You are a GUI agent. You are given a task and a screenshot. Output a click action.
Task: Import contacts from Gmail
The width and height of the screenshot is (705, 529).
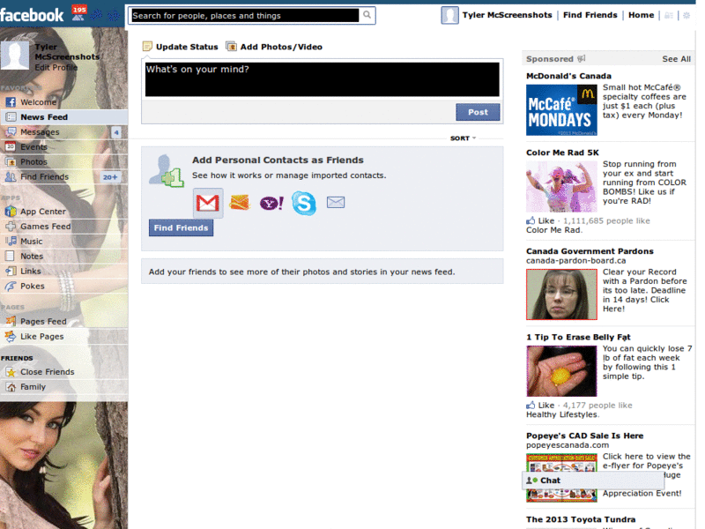pos(208,203)
